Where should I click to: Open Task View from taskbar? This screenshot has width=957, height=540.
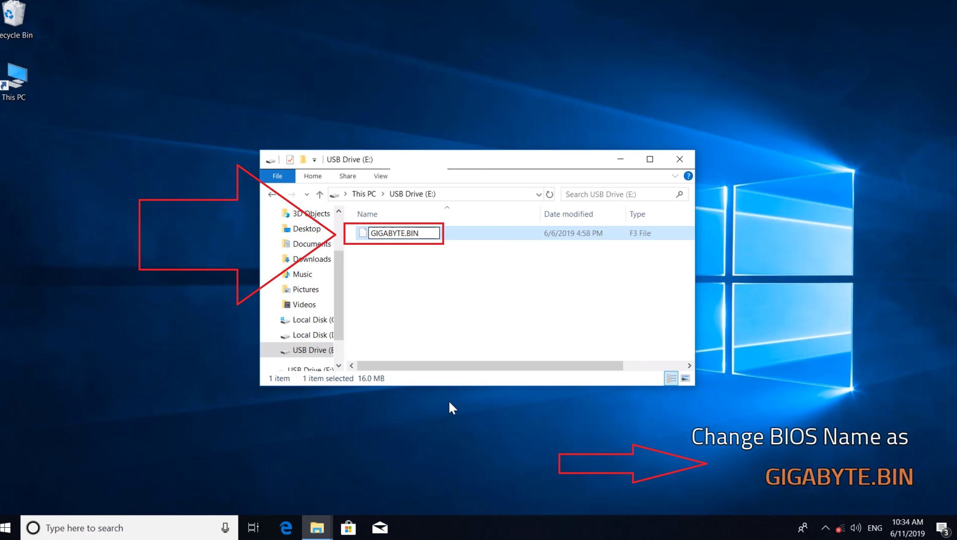click(x=253, y=527)
